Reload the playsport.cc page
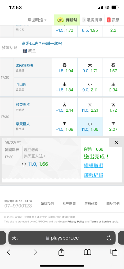This screenshot has height=269, width=124. tap(109, 238)
